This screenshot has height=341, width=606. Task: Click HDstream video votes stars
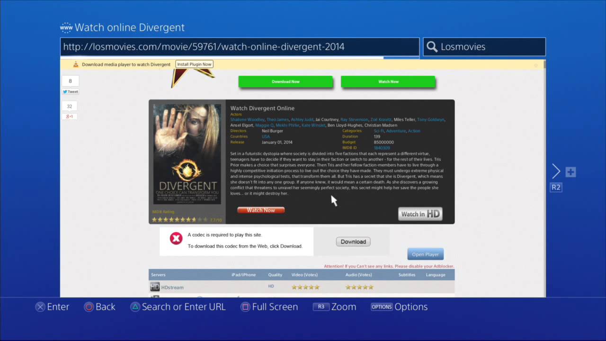click(x=305, y=287)
